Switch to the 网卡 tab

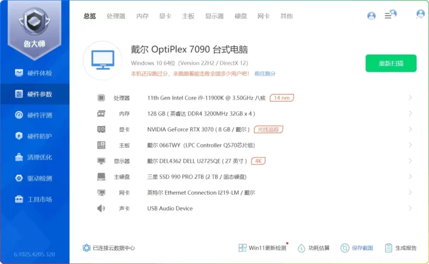(263, 16)
